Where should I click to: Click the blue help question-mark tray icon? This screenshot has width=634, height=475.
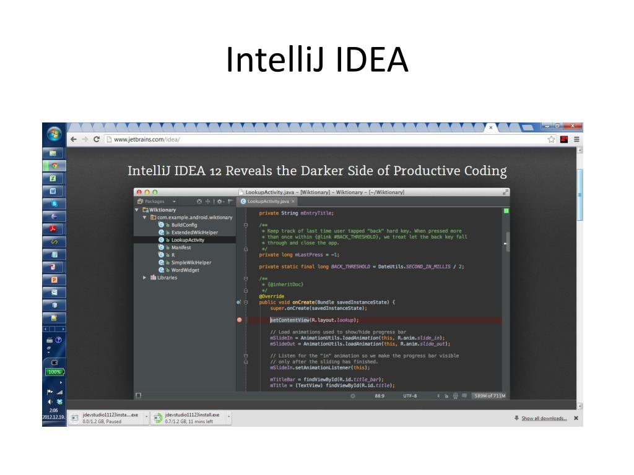tap(59, 340)
